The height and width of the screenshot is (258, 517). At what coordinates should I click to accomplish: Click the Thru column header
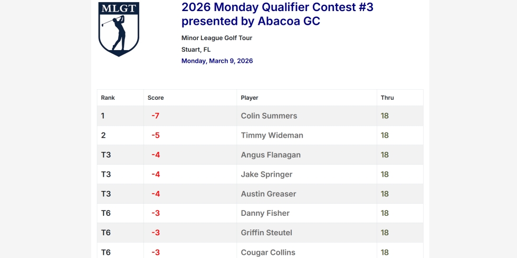[x=387, y=98]
